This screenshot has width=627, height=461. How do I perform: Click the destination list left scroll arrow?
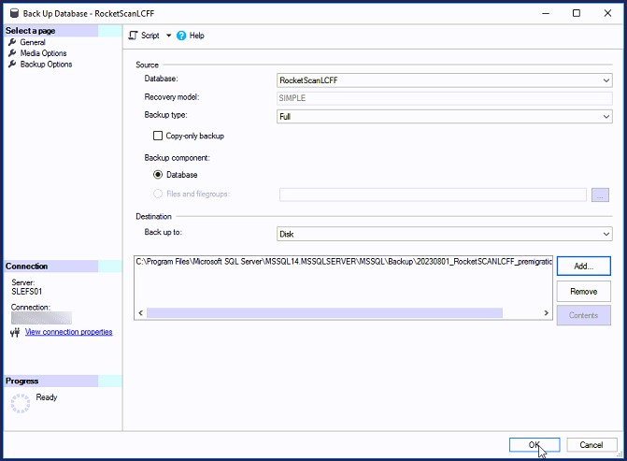(x=141, y=313)
